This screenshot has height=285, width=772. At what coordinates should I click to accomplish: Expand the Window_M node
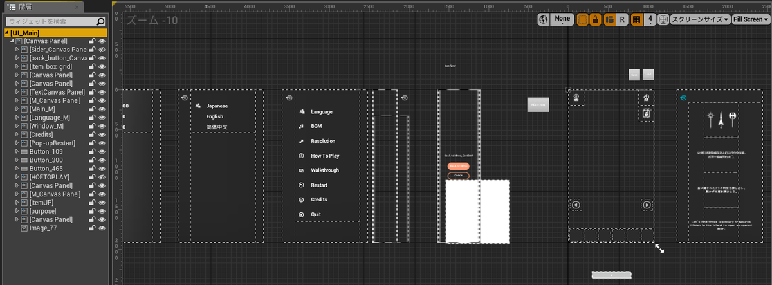click(x=17, y=126)
